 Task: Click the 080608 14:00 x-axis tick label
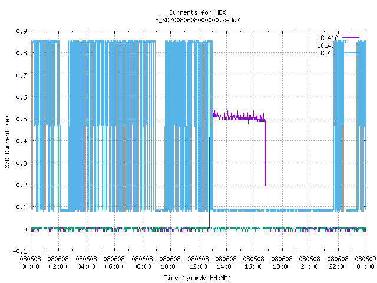[226, 262]
